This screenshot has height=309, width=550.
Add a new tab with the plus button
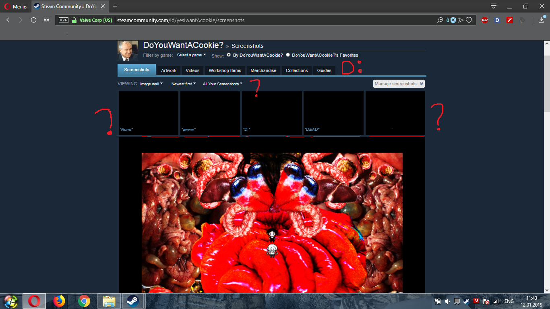pyautogui.click(x=115, y=6)
